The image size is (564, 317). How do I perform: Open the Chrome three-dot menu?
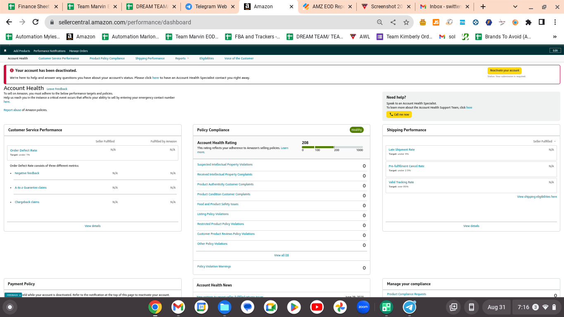coord(555,22)
